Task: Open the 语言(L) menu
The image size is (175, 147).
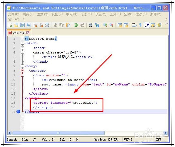Action: (86, 14)
